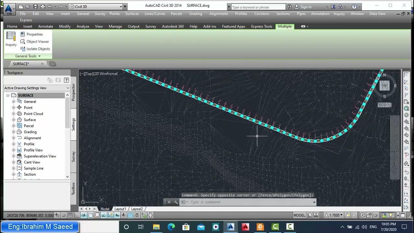
Task: Switch to the Analyze ribbon tab
Action: pyautogui.click(x=83, y=27)
